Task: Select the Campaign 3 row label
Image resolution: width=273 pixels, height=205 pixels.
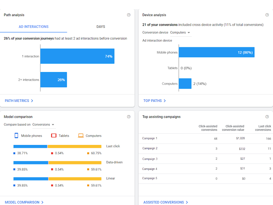Action: pyautogui.click(x=150, y=159)
